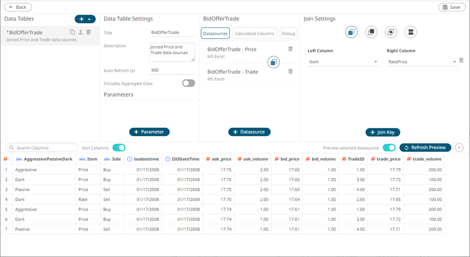Enable Includes Aggregate Data switch

point(189,83)
